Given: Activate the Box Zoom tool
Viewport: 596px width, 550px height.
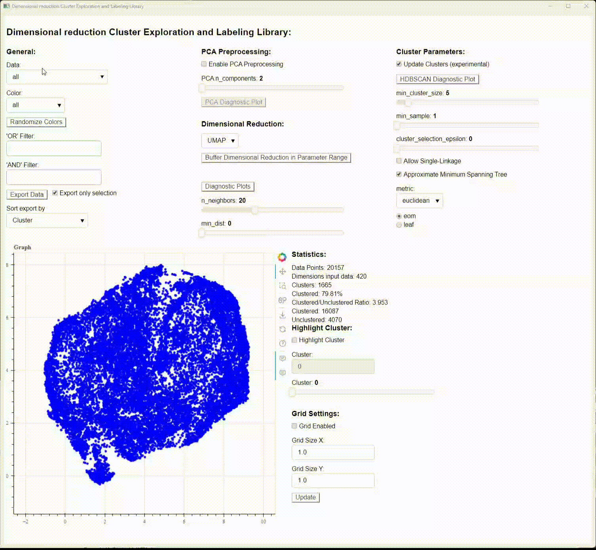Looking at the screenshot, I should (283, 286).
